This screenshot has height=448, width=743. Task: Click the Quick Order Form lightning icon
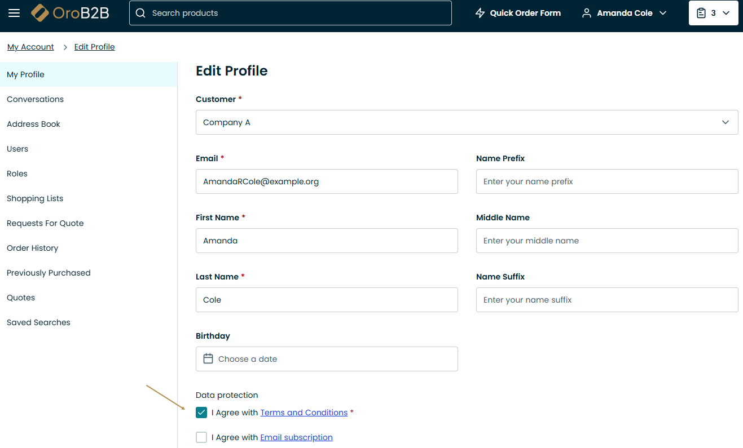[x=480, y=13]
